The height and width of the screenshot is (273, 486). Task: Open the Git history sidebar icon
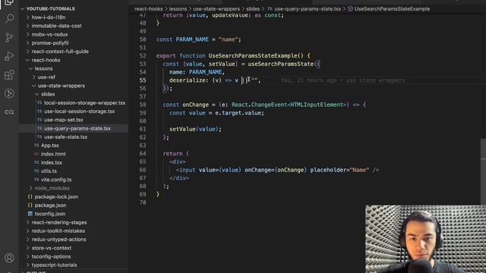pyautogui.click(x=9, y=93)
